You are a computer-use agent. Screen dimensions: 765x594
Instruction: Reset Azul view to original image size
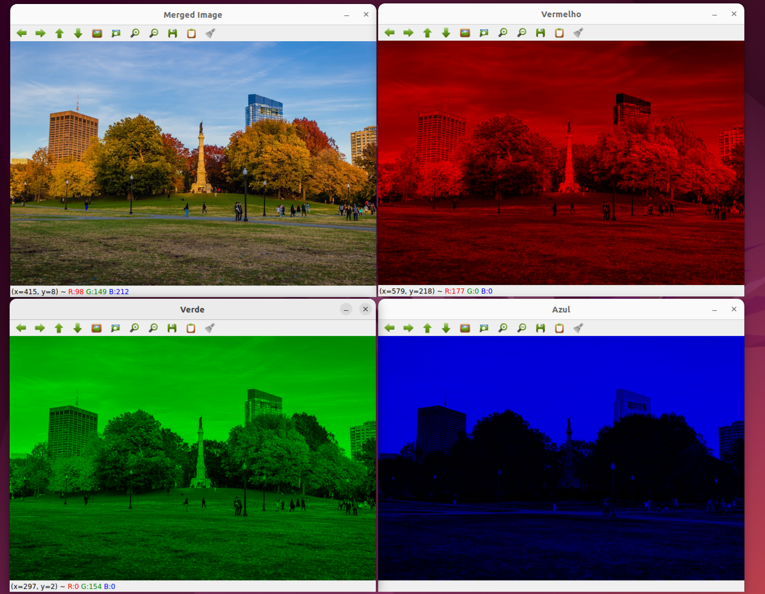point(465,328)
